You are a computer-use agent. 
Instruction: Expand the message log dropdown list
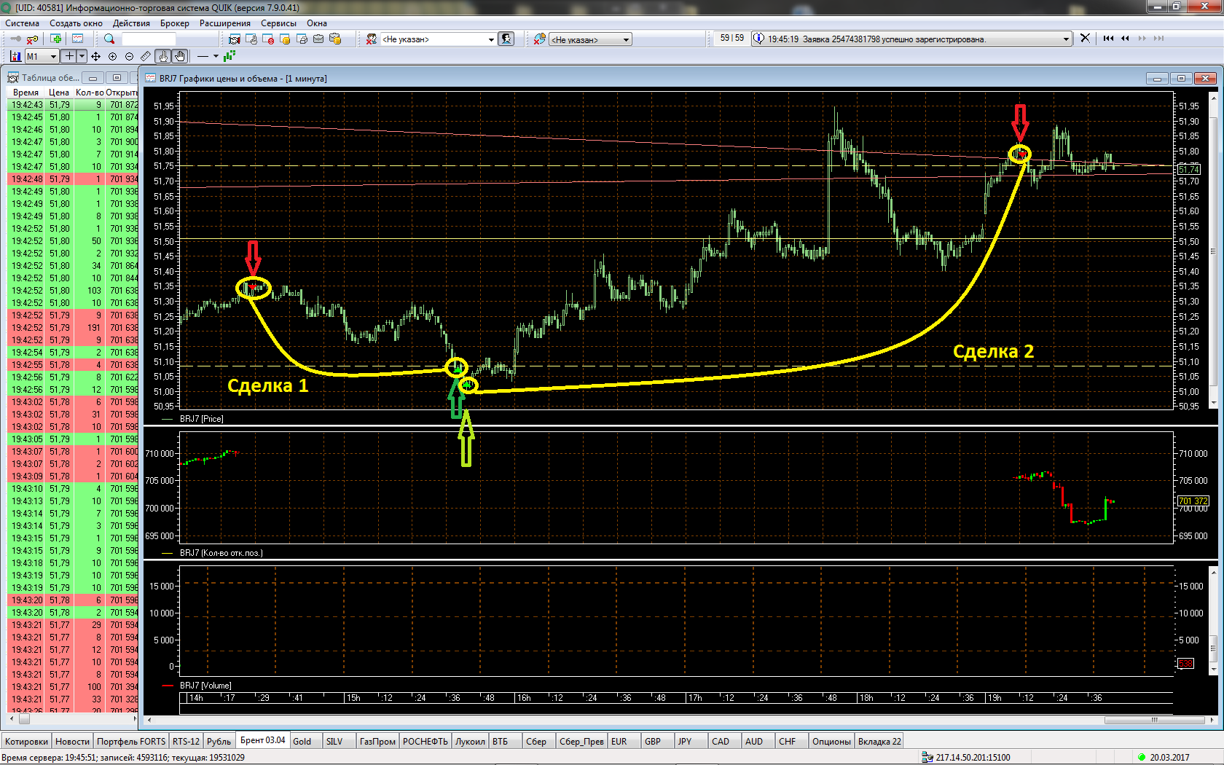point(1066,39)
